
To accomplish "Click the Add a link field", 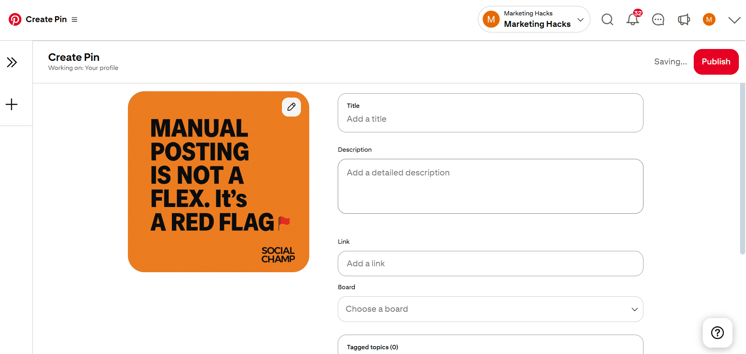I will [490, 264].
